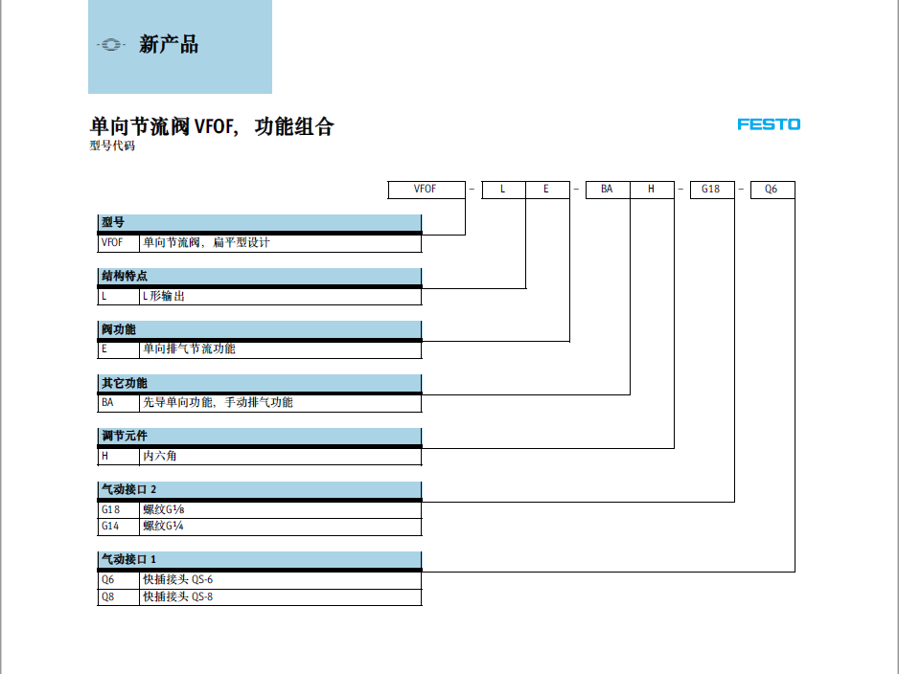Select the description 单向节流阀, 扁平型设计

[x=206, y=243]
